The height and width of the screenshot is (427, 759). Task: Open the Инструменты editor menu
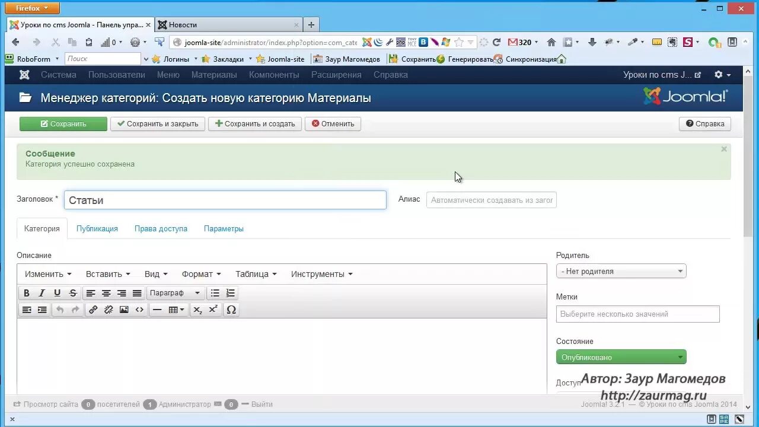click(322, 274)
